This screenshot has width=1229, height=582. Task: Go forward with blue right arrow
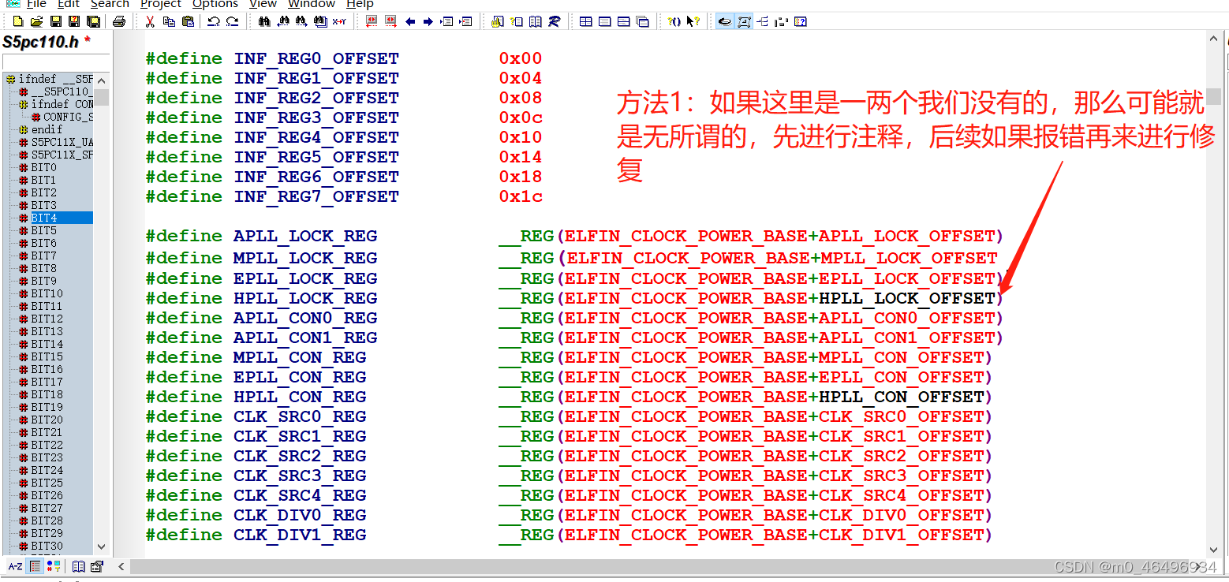[428, 21]
